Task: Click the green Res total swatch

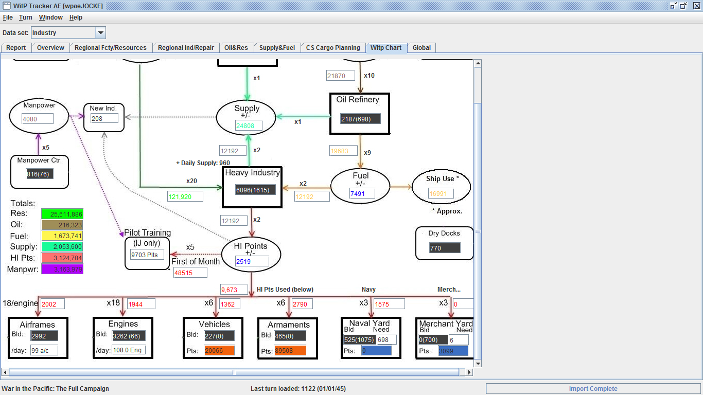Action: pos(62,214)
